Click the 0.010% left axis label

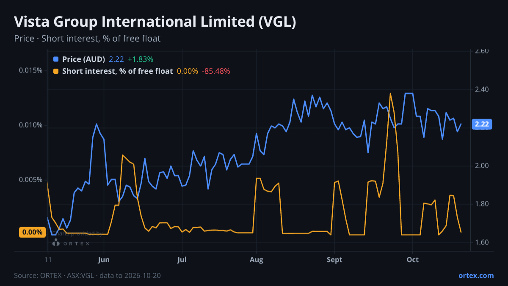pyautogui.click(x=30, y=125)
